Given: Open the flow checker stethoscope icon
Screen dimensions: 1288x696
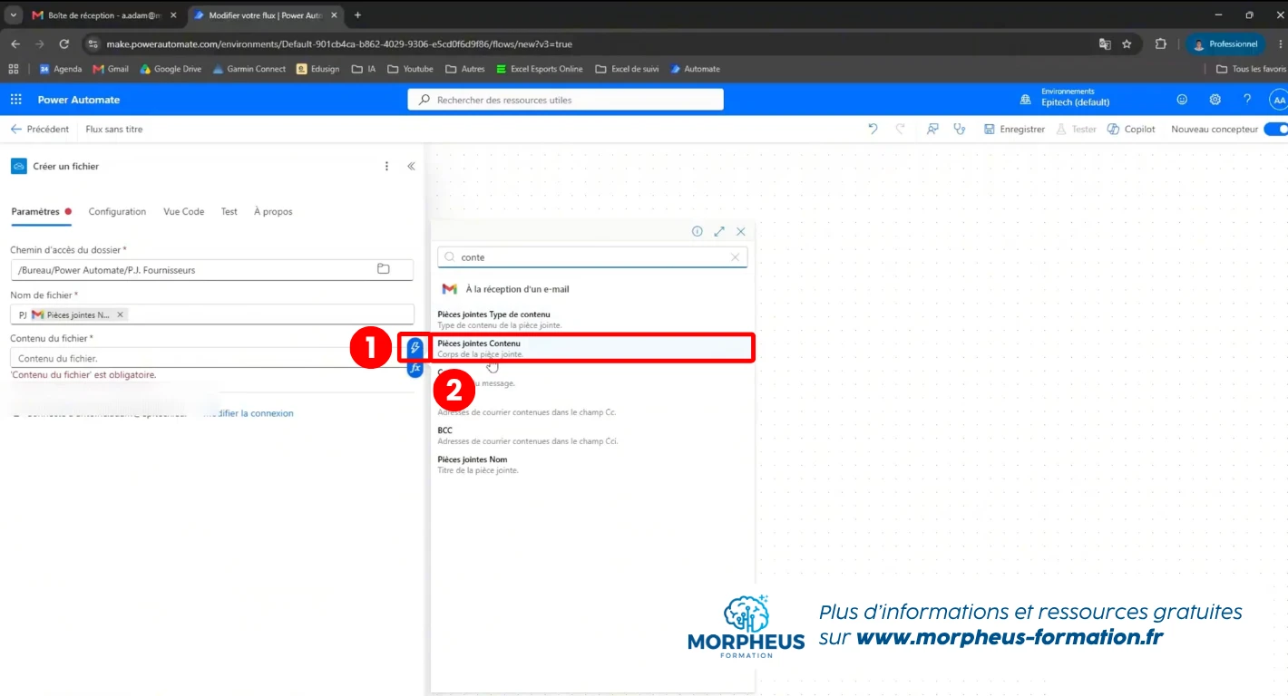Looking at the screenshot, I should point(960,130).
